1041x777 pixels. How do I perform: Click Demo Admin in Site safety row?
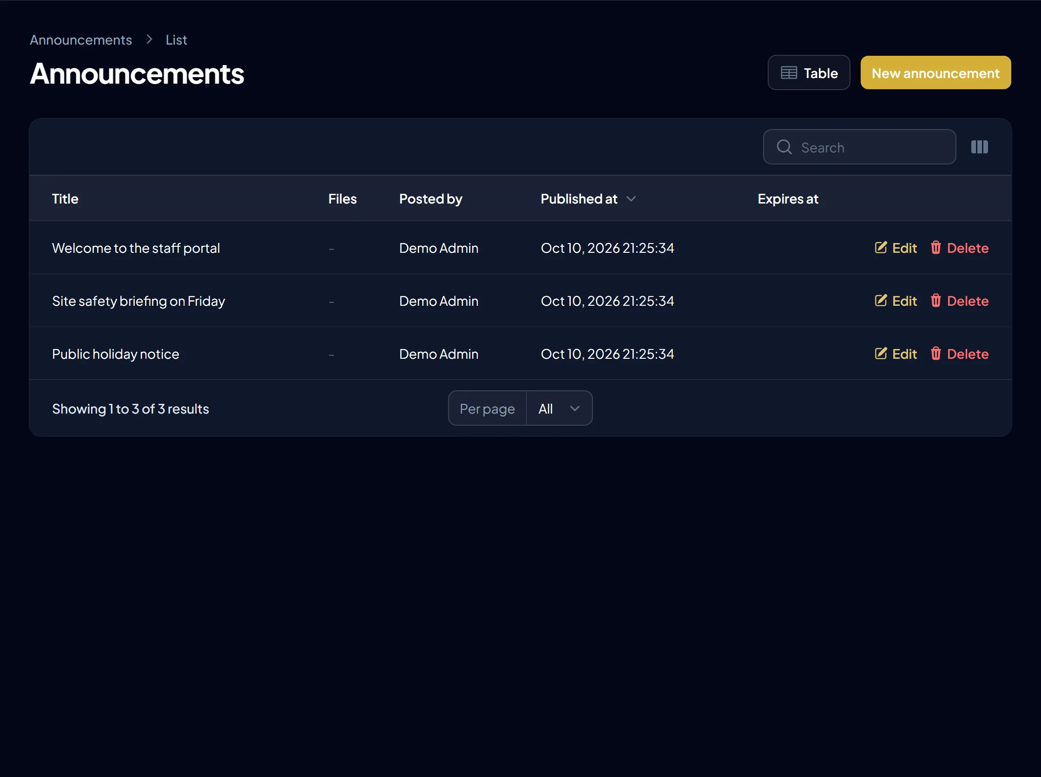point(438,301)
